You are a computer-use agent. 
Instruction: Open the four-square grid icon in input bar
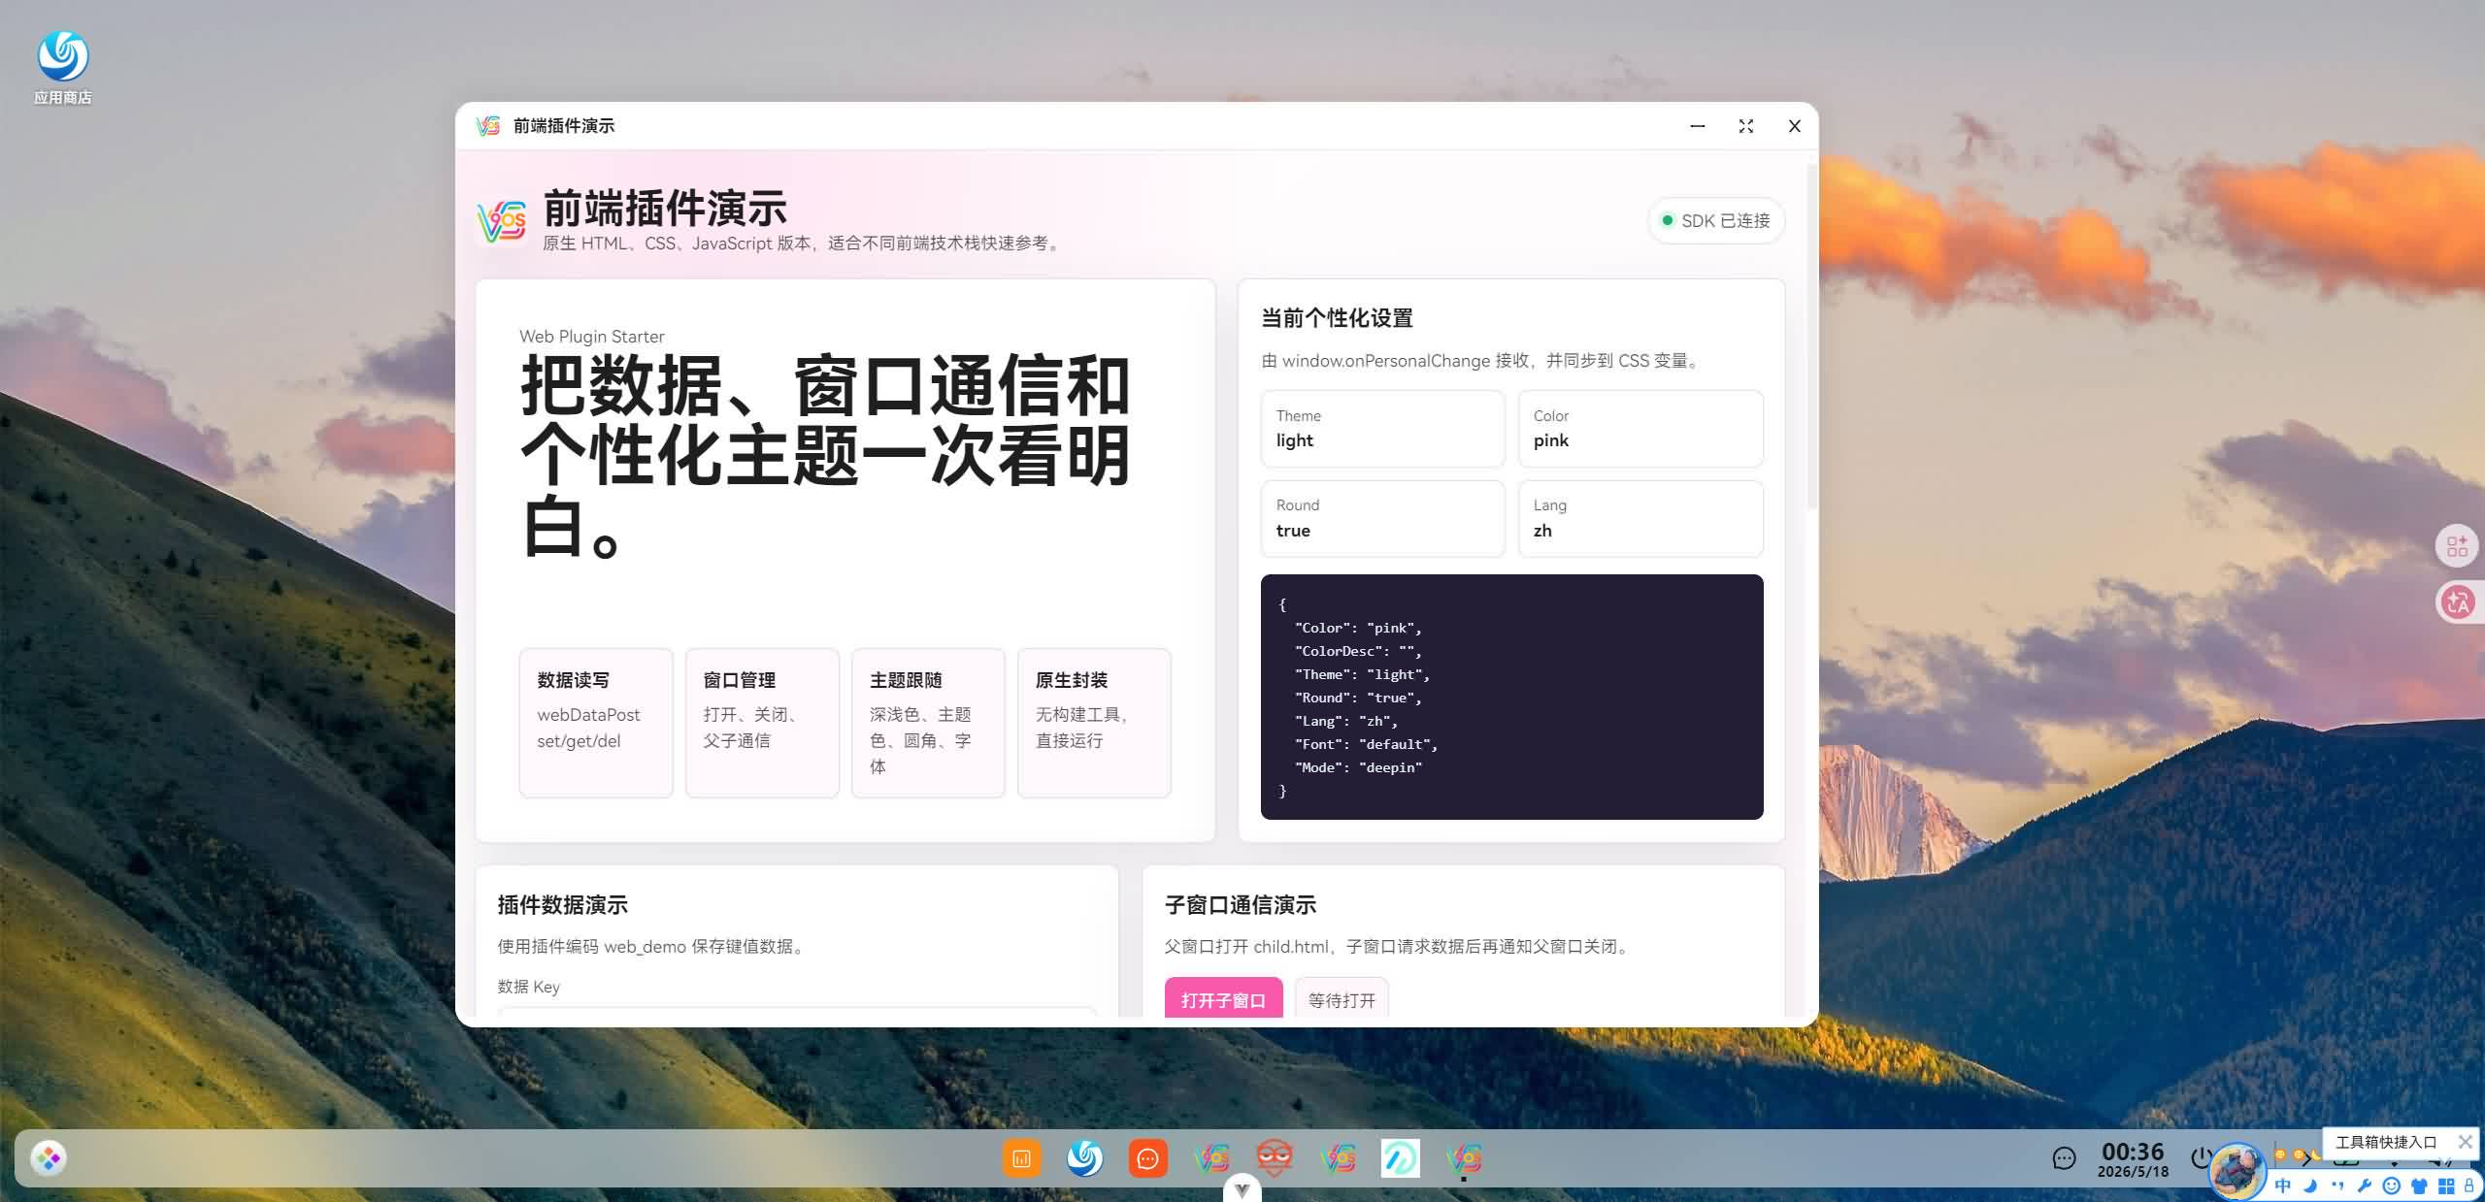pyautogui.click(x=2446, y=1186)
